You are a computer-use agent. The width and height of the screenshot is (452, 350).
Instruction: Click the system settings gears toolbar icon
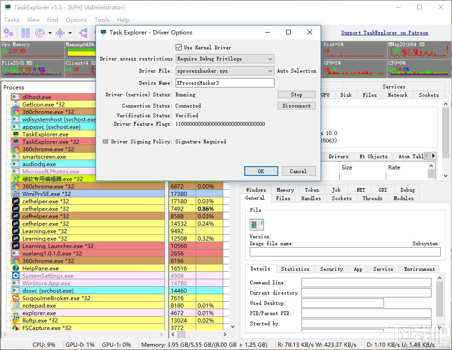(x=8, y=33)
